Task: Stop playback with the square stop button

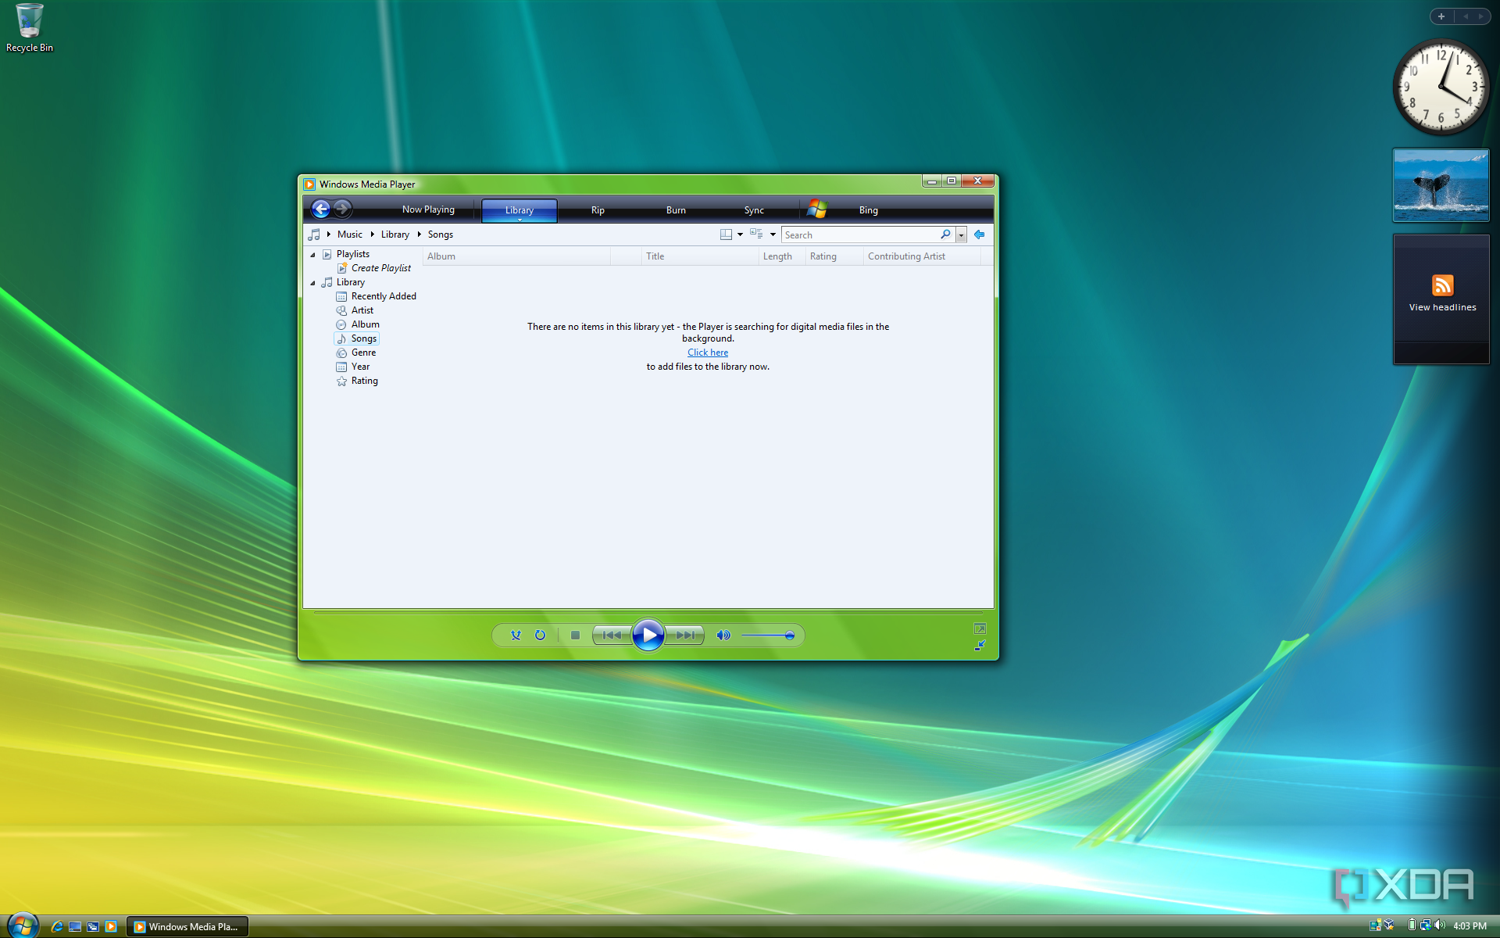Action: click(x=575, y=635)
